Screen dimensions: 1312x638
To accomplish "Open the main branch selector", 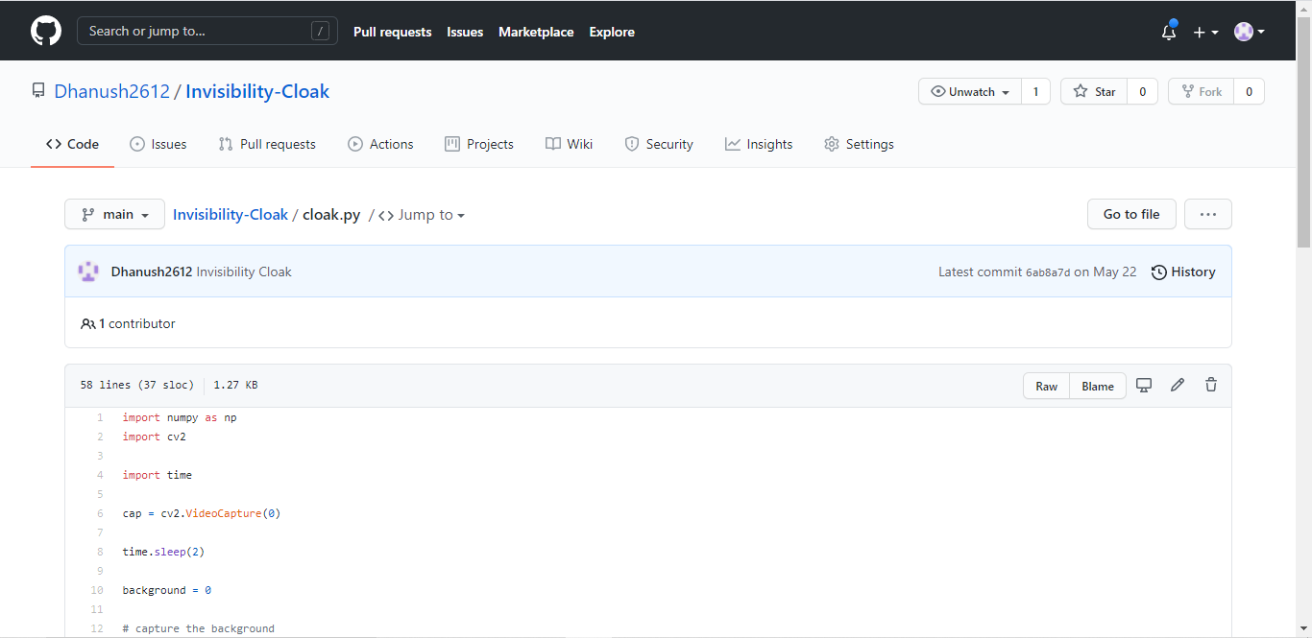I will (x=114, y=214).
